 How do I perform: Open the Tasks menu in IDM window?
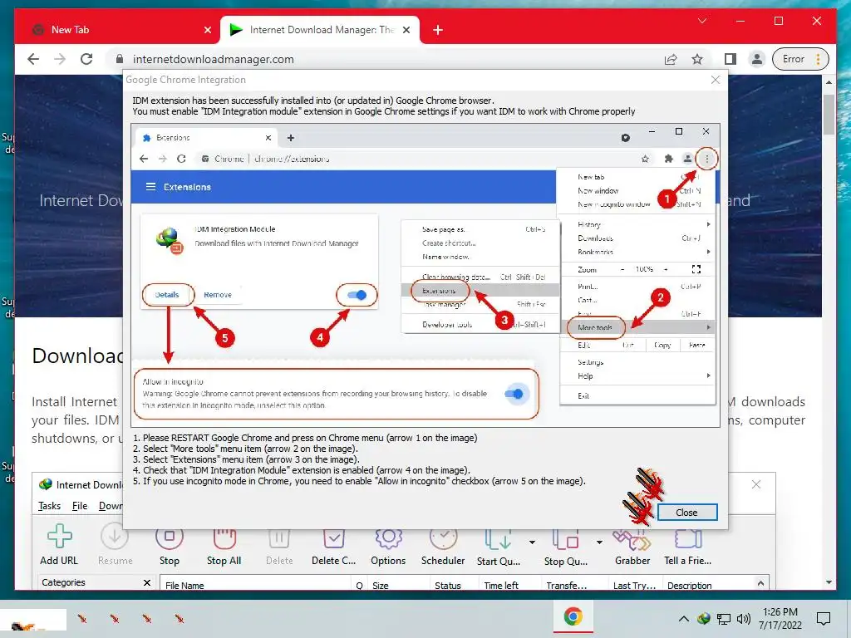[x=49, y=506]
